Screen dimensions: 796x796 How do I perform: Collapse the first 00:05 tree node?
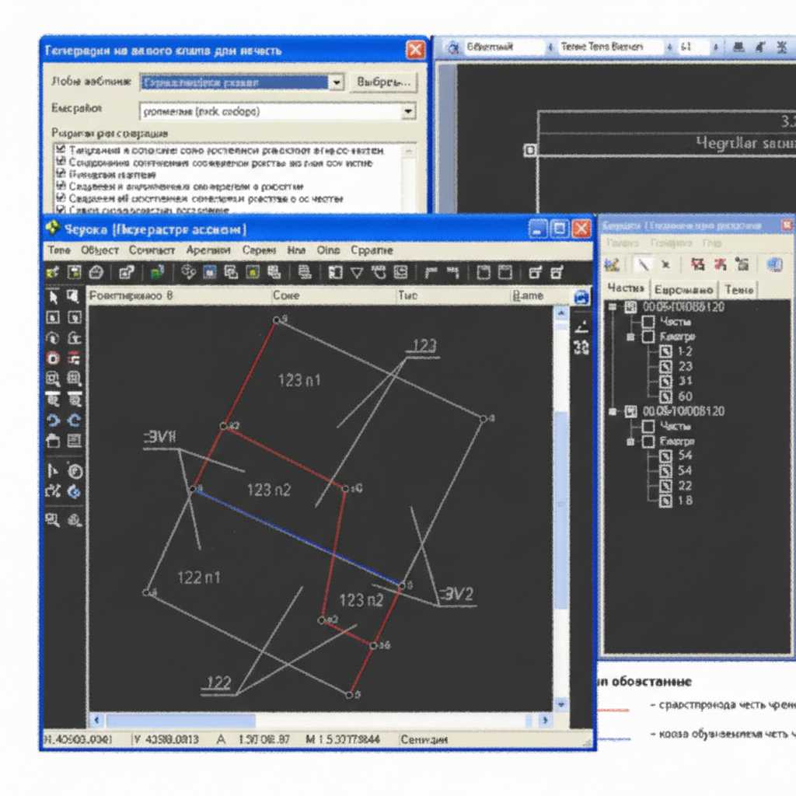click(x=613, y=307)
